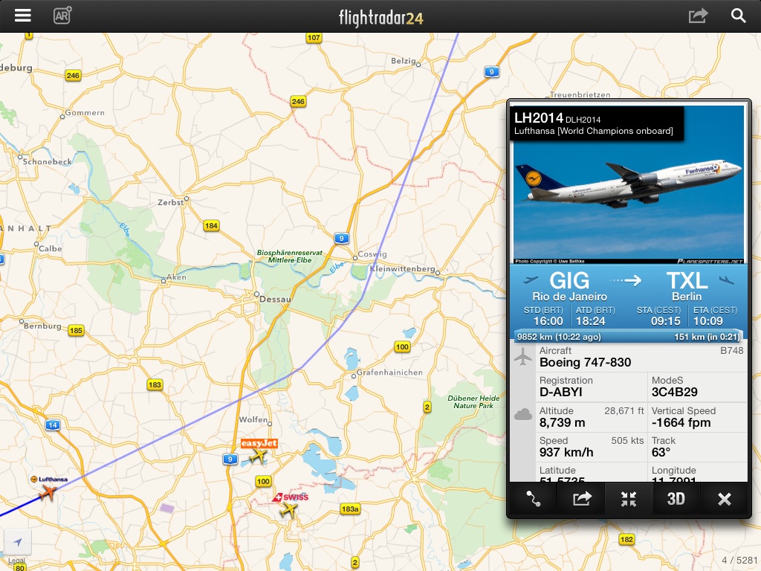
Task: Center map with location arrow button
Action: pyautogui.click(x=18, y=542)
